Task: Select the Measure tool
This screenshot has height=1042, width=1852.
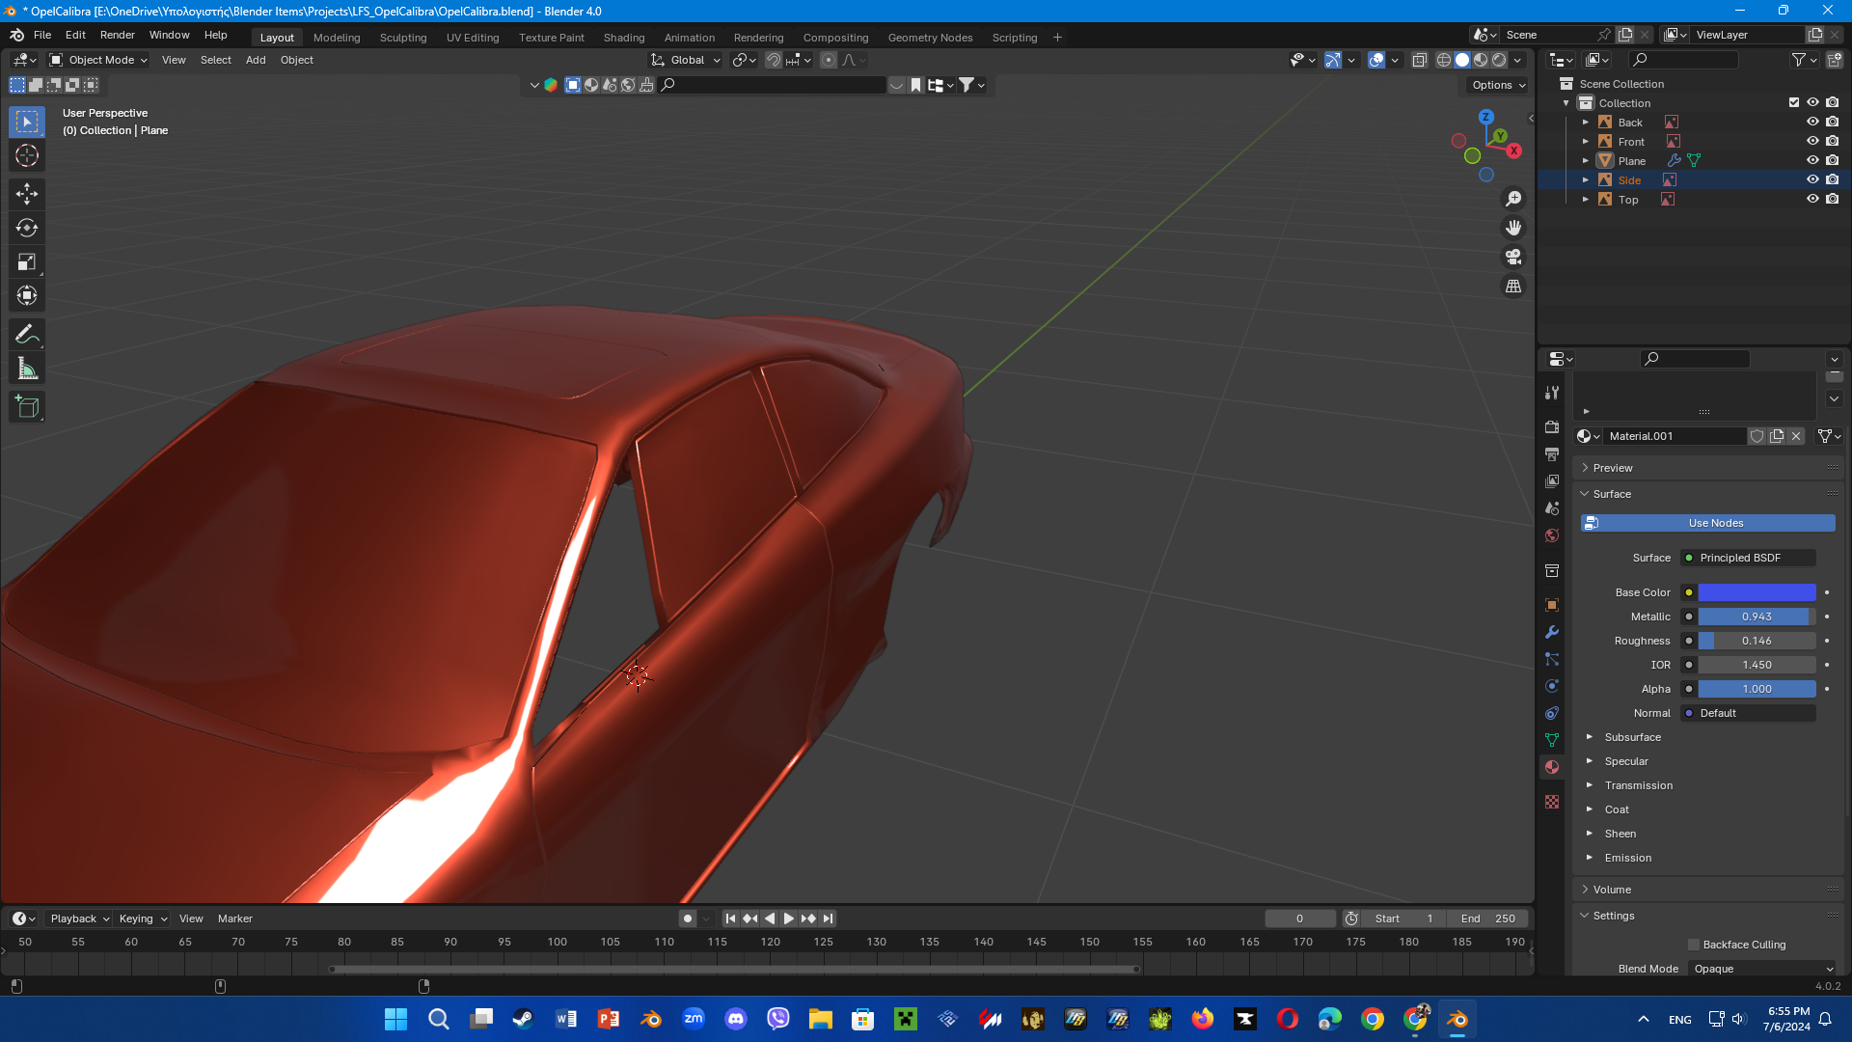Action: coord(27,370)
